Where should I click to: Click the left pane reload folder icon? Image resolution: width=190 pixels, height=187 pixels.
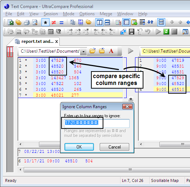point(102,51)
